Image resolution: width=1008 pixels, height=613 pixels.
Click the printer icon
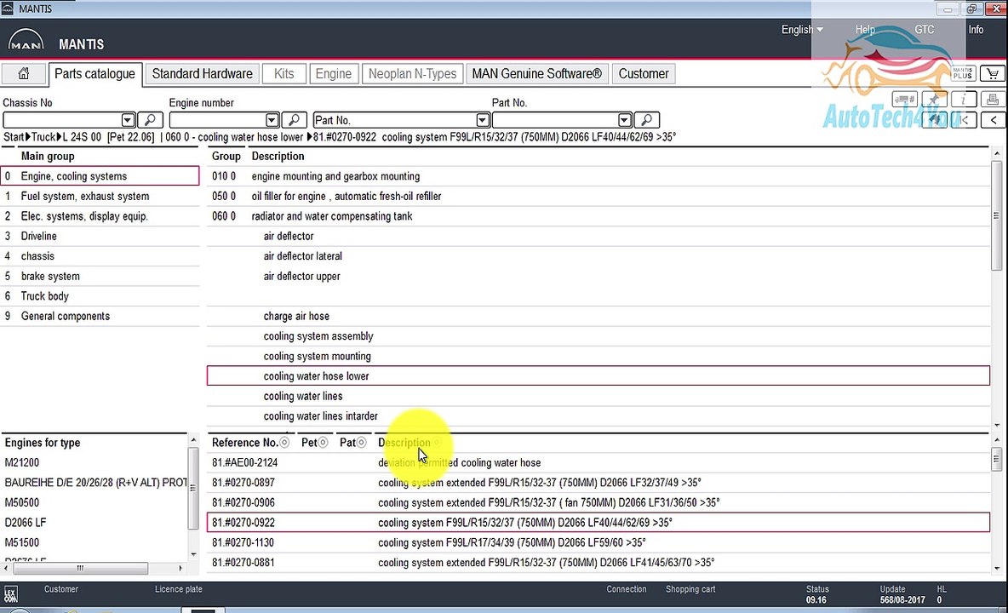click(991, 100)
